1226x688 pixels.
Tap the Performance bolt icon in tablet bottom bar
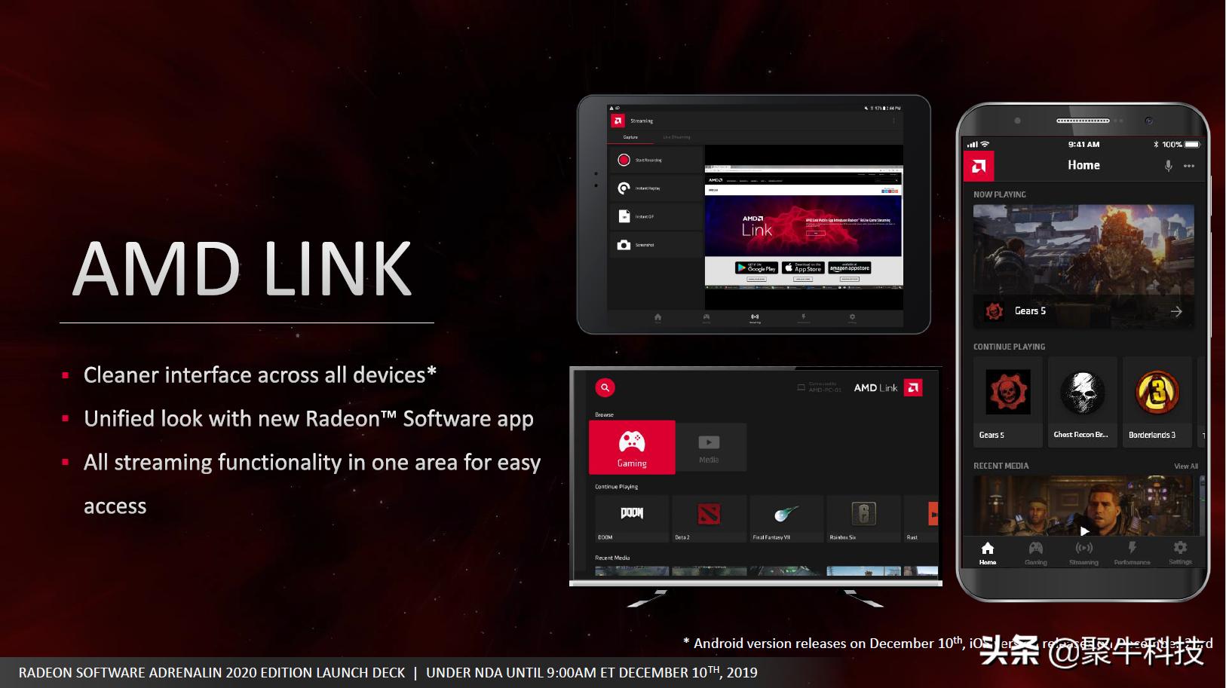tap(804, 317)
